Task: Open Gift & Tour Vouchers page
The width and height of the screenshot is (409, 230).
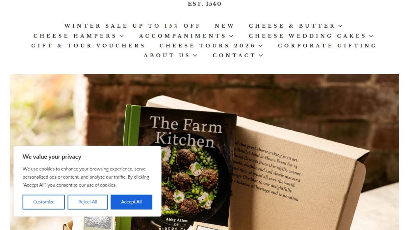Action: pos(88,46)
